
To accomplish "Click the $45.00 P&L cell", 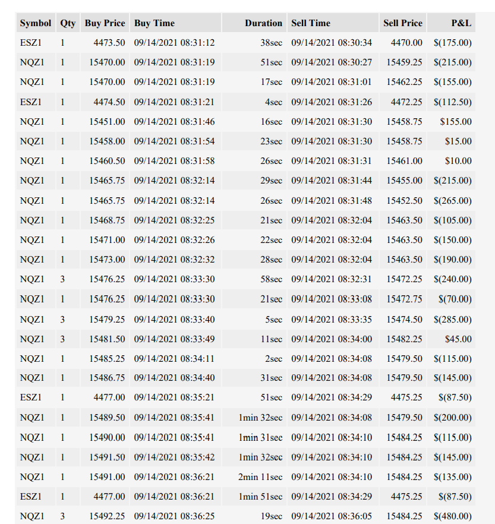I will [451, 339].
